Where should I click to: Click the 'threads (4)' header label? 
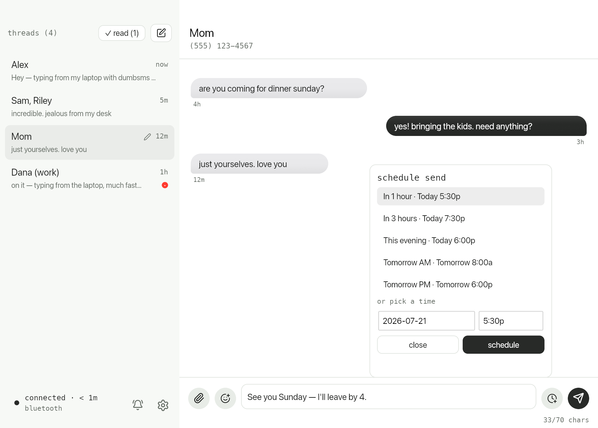click(x=32, y=33)
